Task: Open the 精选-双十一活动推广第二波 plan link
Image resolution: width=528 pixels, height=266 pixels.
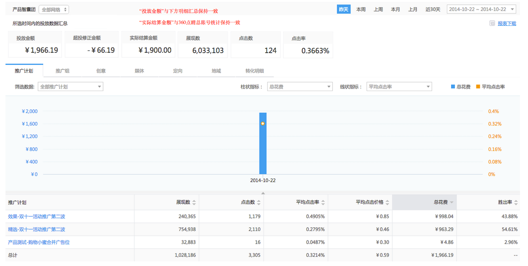Action: tap(36, 230)
